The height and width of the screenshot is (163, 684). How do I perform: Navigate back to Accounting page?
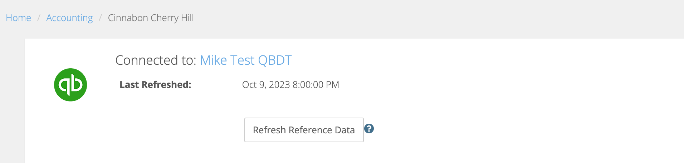coord(69,18)
